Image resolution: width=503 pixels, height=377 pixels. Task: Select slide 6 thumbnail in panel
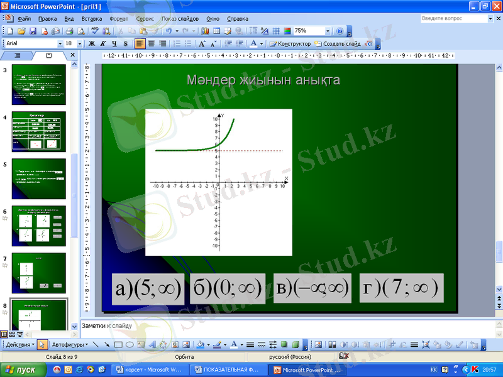point(38,227)
